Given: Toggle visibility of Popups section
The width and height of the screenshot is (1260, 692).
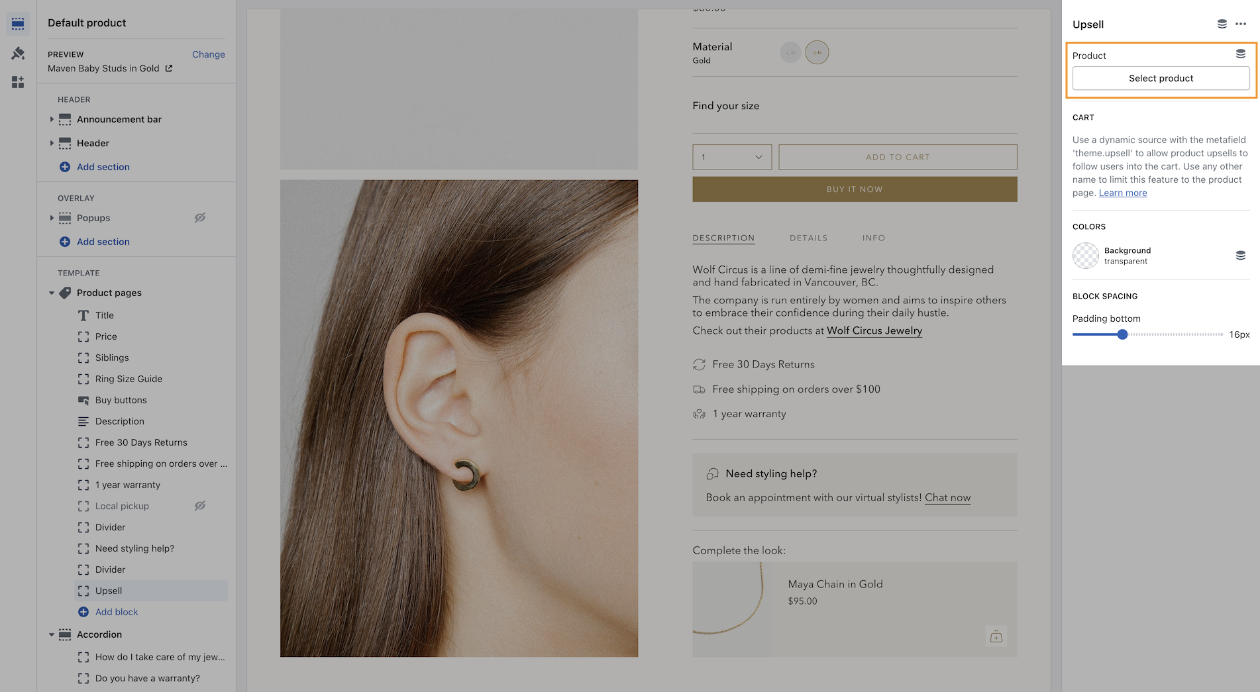Looking at the screenshot, I should pos(199,217).
